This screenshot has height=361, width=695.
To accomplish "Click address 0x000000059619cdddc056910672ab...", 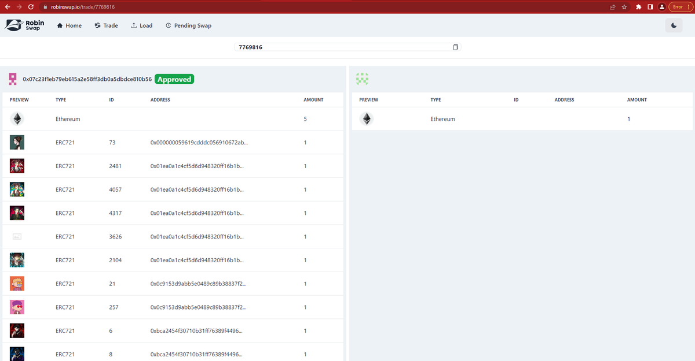I will pyautogui.click(x=199, y=143).
